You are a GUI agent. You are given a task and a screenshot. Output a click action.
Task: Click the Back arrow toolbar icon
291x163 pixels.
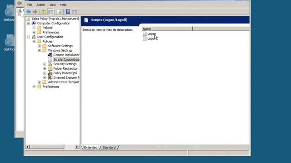click(28, 12)
